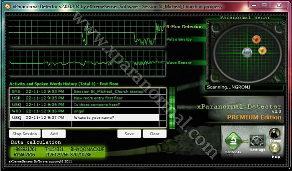Save the activity history
This screenshot has width=292, height=171.
129,134
